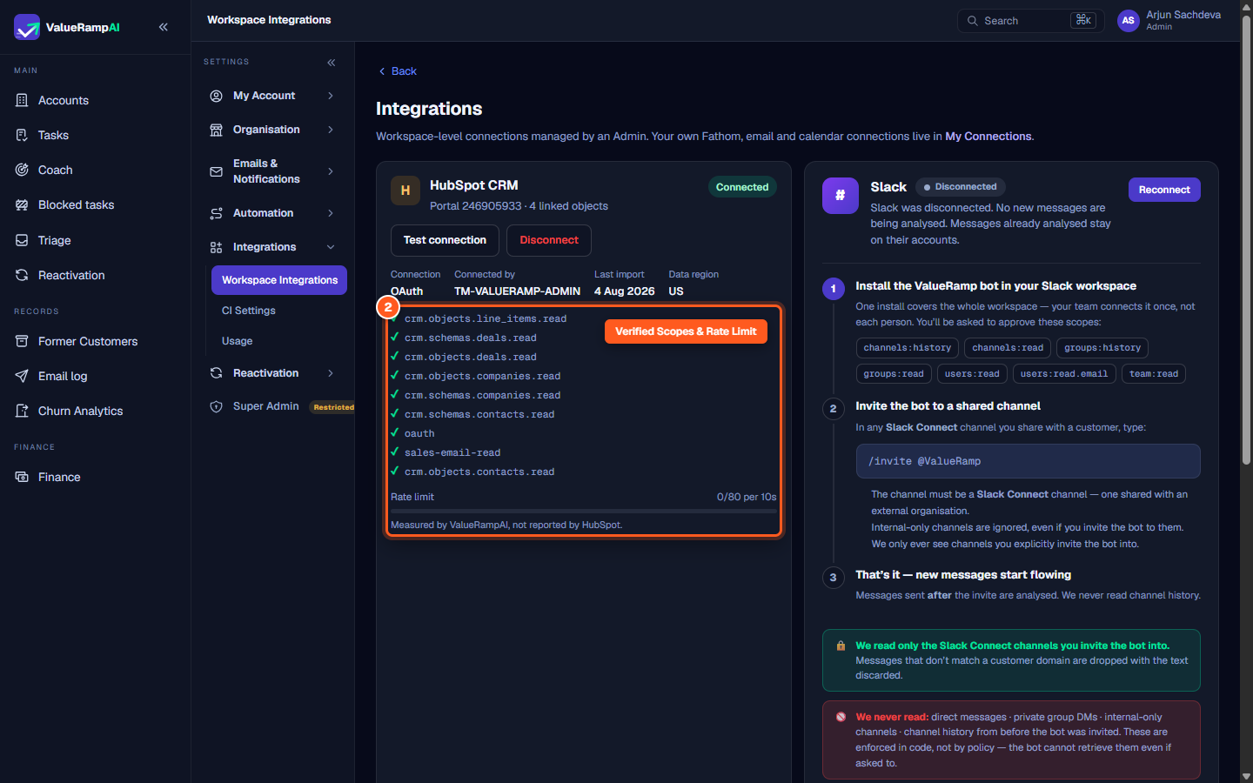Click the My Account user icon

click(x=216, y=96)
